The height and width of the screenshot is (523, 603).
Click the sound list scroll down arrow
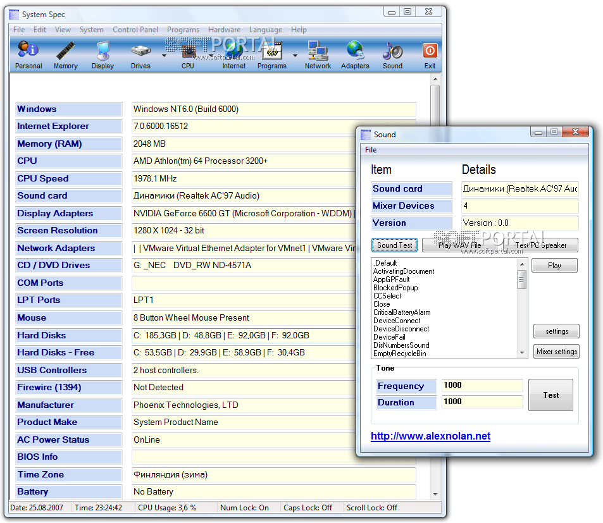click(522, 352)
